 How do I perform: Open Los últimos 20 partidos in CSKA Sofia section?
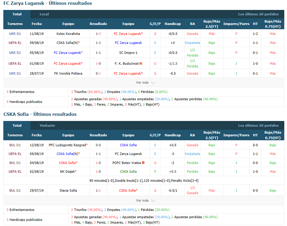point(258,125)
